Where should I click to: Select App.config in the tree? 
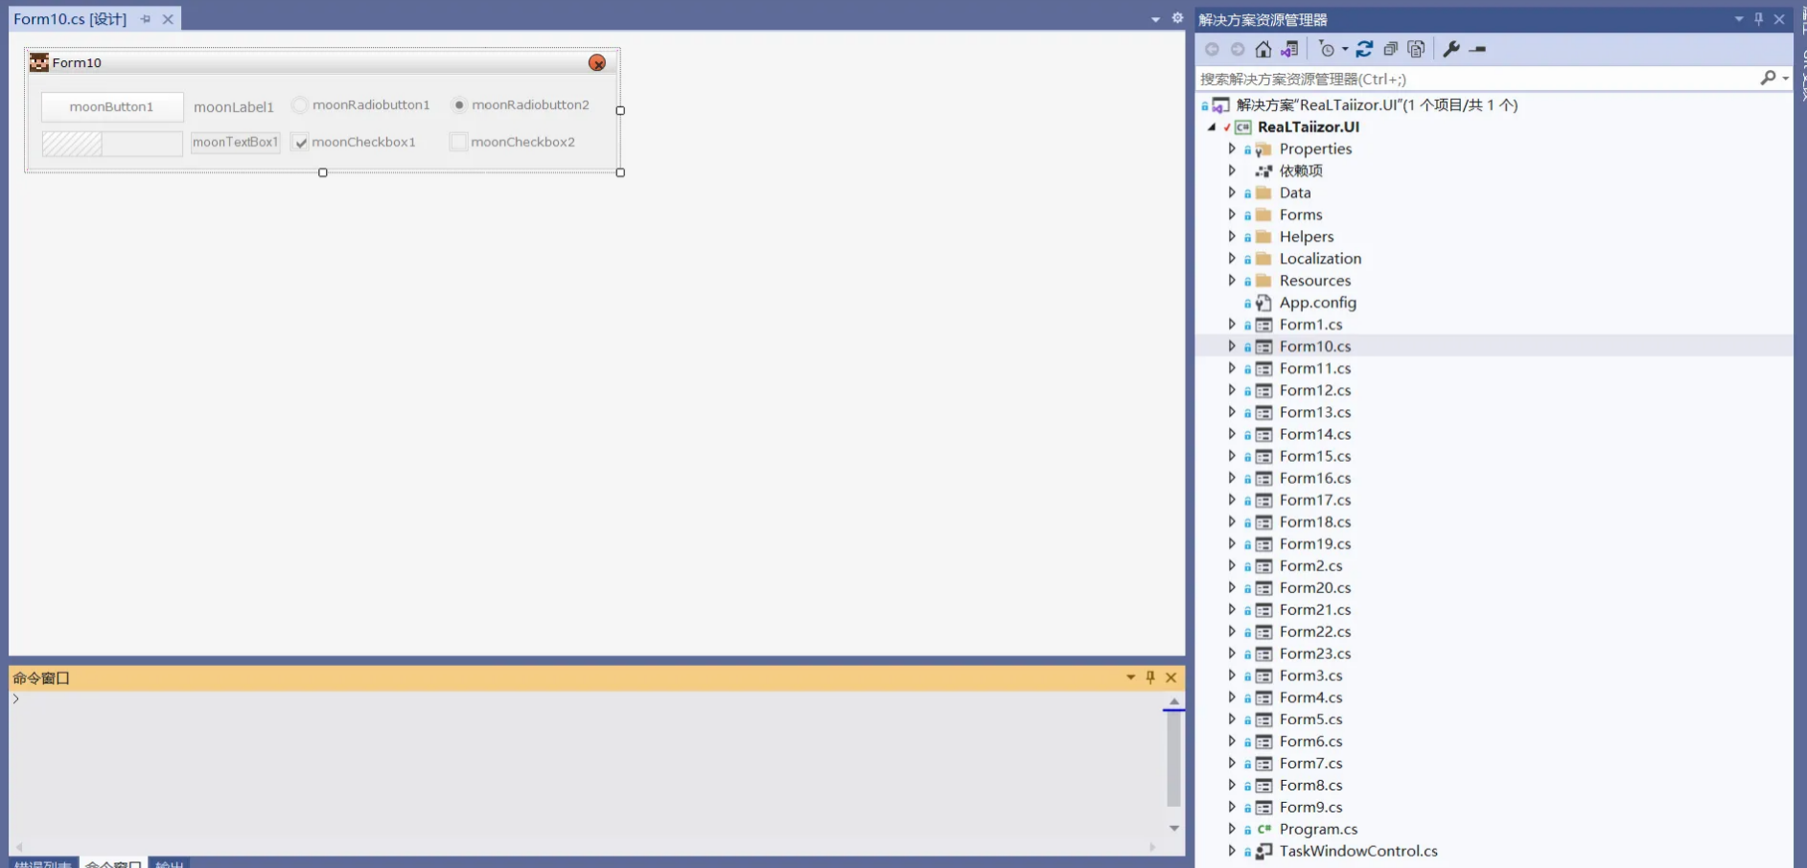click(x=1317, y=303)
